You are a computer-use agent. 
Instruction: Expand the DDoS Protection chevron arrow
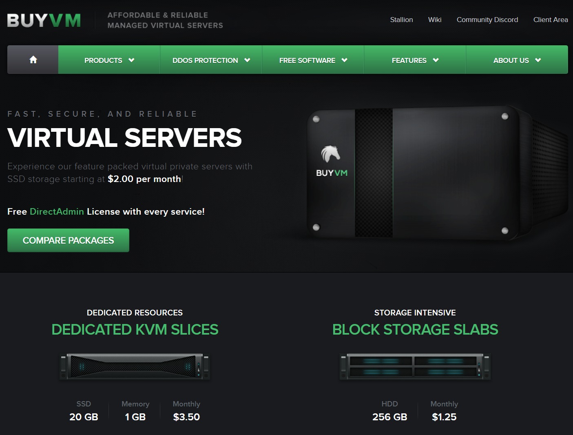click(247, 60)
